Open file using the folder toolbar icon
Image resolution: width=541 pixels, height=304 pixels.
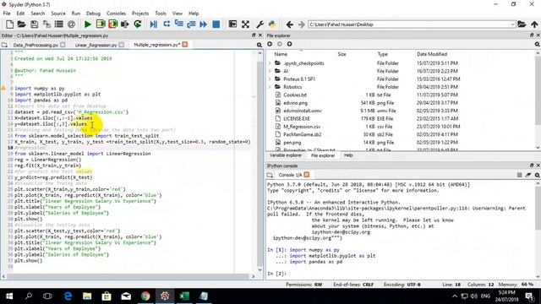pos(21,24)
